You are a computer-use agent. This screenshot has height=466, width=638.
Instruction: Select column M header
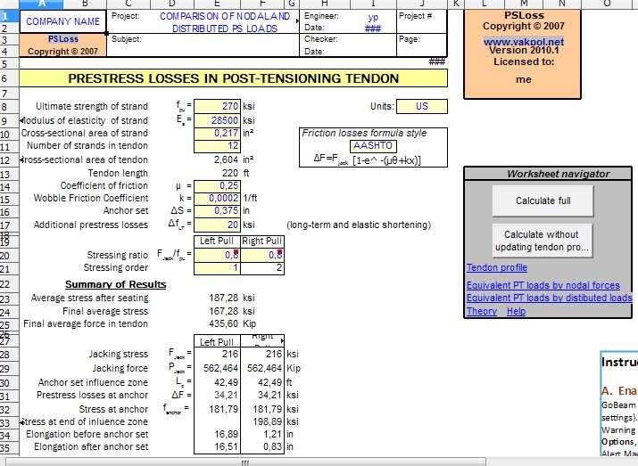(x=524, y=4)
